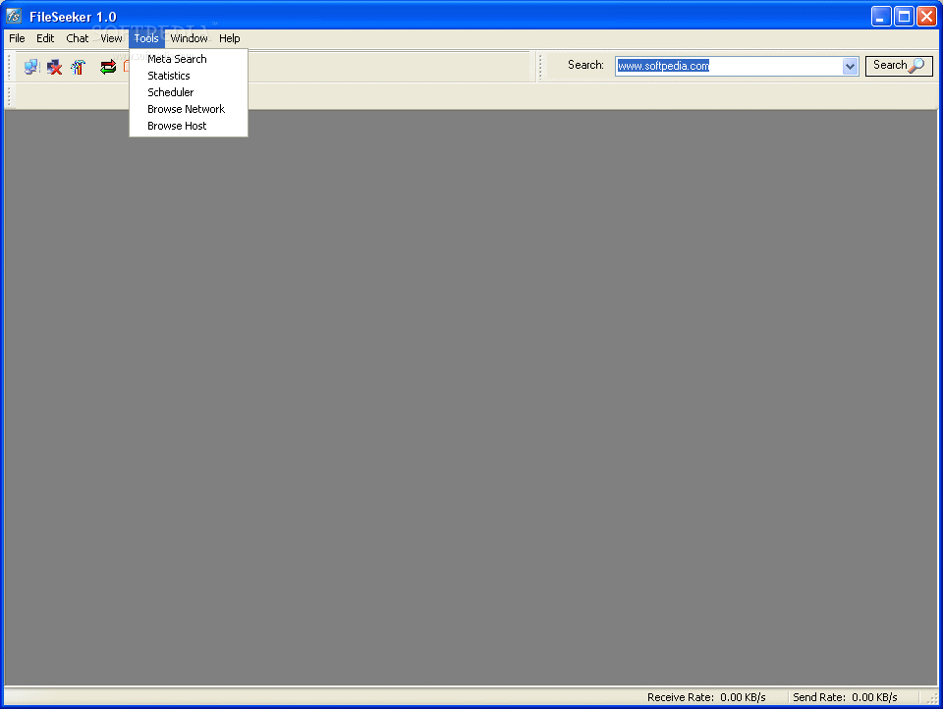
Task: Click the Receive Rate status bar entry
Action: [706, 697]
